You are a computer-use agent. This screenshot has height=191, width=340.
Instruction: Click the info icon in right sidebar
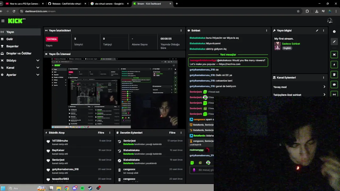pos(334,32)
